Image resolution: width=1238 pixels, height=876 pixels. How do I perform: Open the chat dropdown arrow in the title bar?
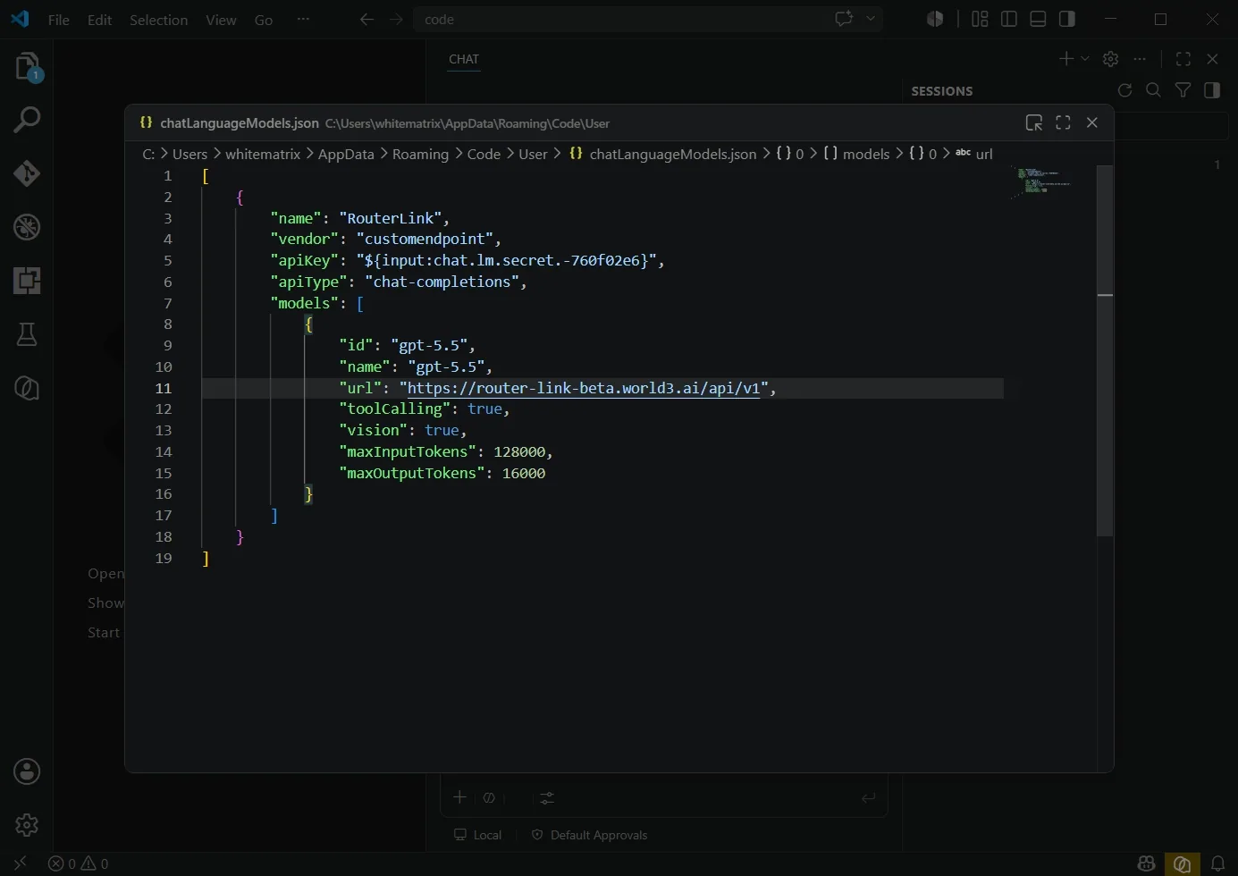tap(871, 19)
